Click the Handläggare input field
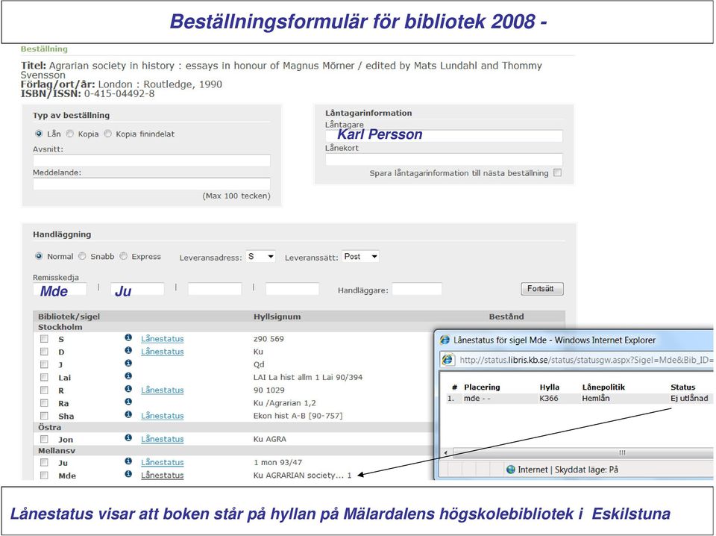716x536 pixels. [x=417, y=289]
